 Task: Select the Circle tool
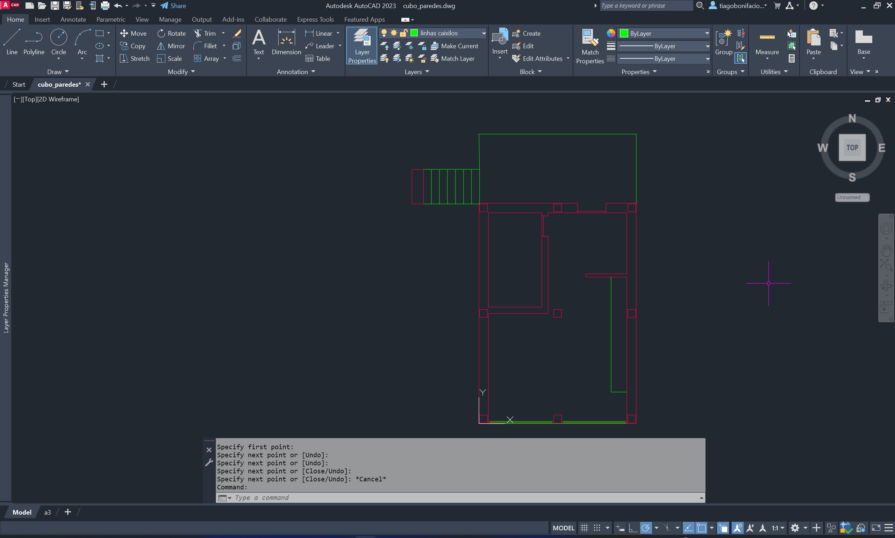click(x=58, y=42)
